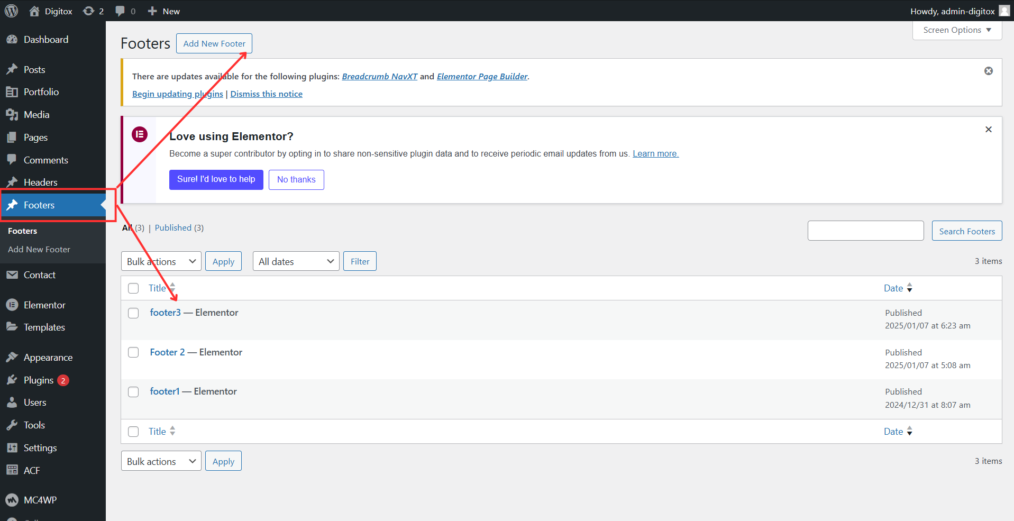The height and width of the screenshot is (521, 1014).
Task: Click the Contact envelope icon
Action: (12, 275)
